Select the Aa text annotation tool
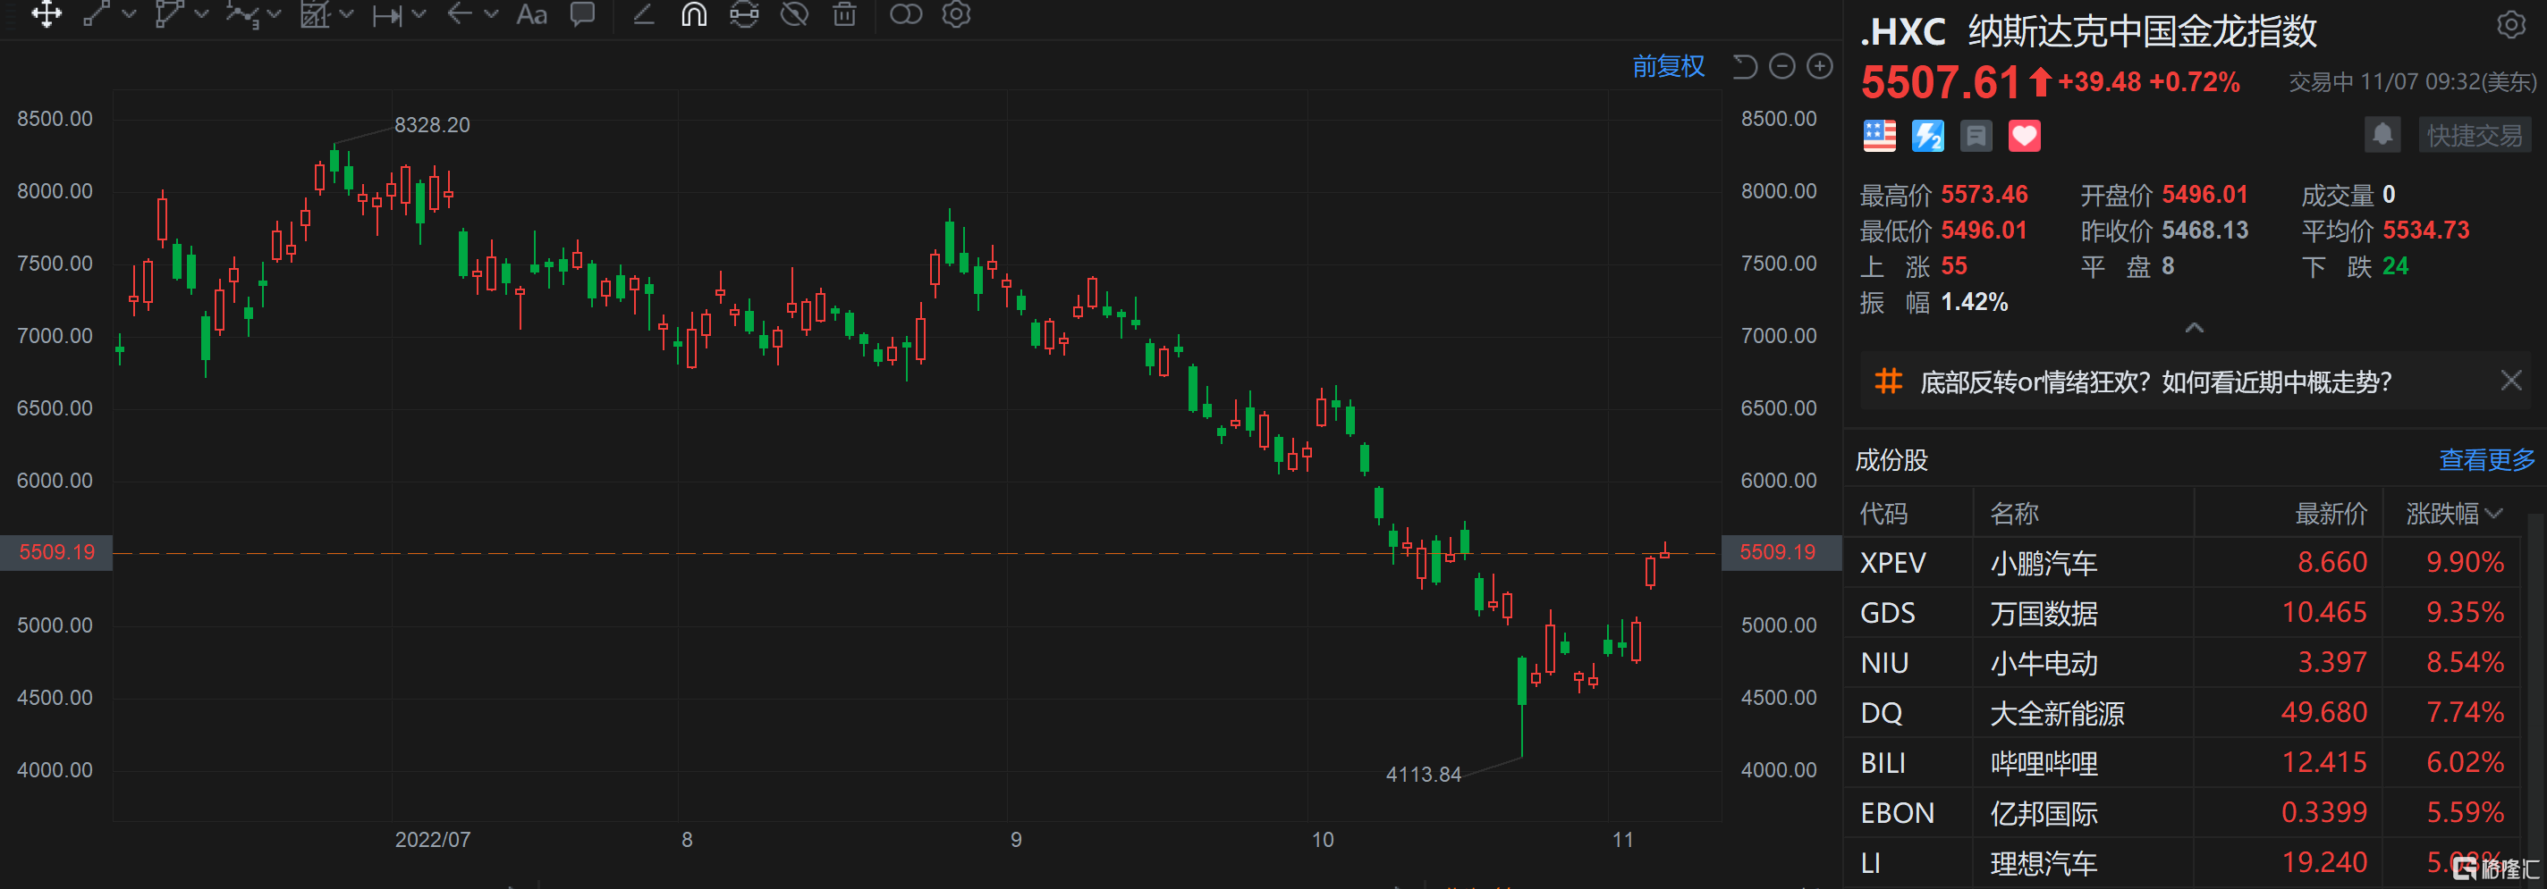Image resolution: width=2547 pixels, height=889 pixels. coord(532,13)
